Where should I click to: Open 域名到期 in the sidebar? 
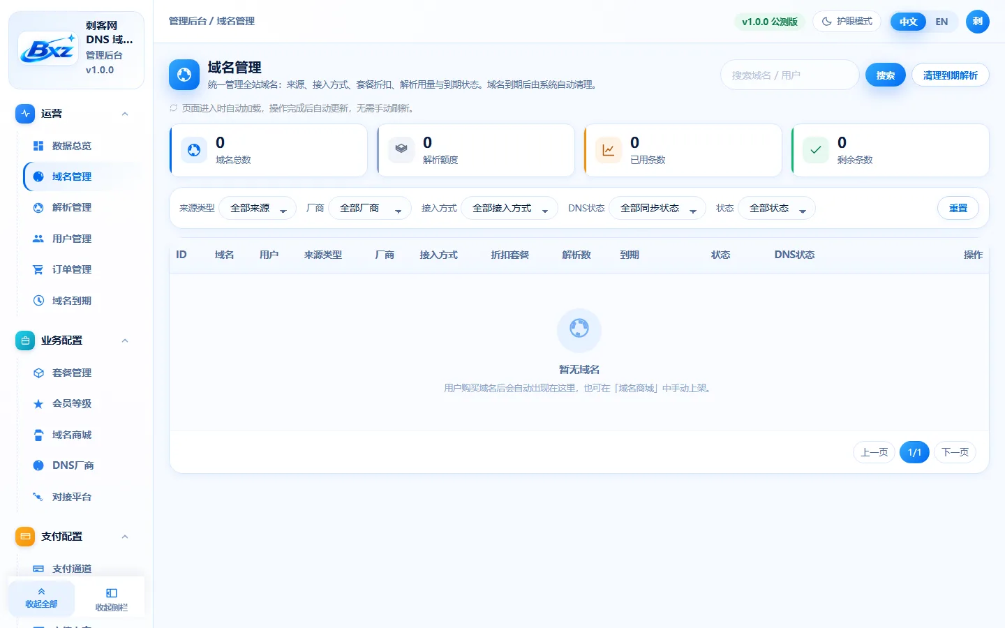pyautogui.click(x=82, y=301)
